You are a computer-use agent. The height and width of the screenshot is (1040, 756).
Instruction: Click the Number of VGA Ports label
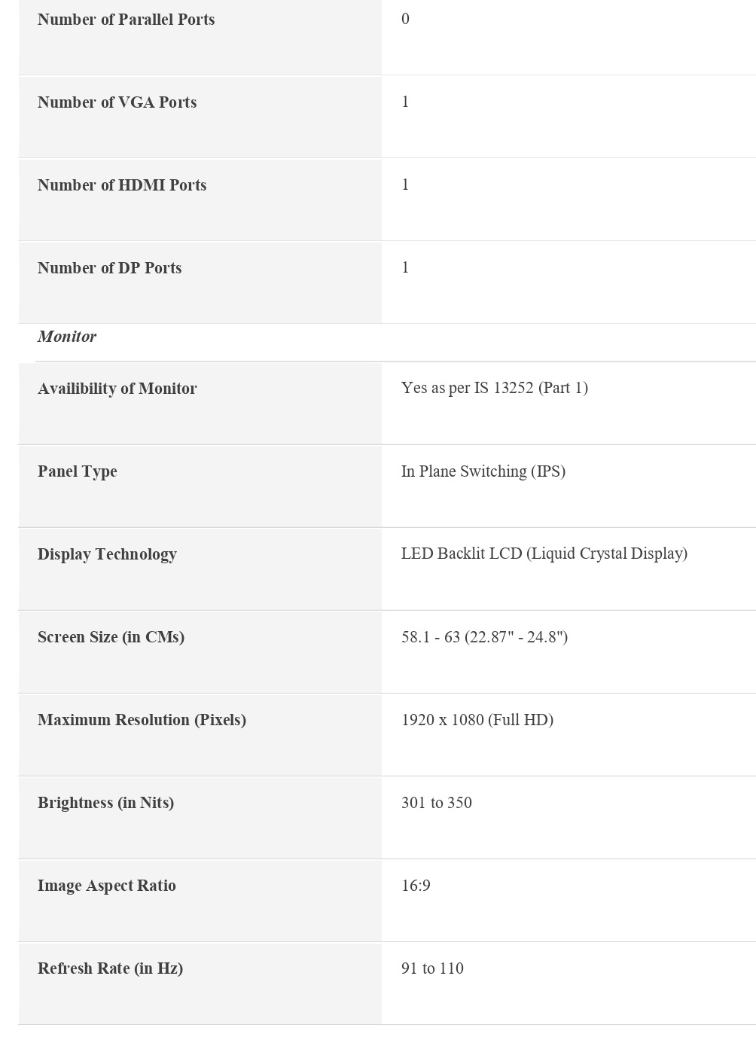[117, 102]
